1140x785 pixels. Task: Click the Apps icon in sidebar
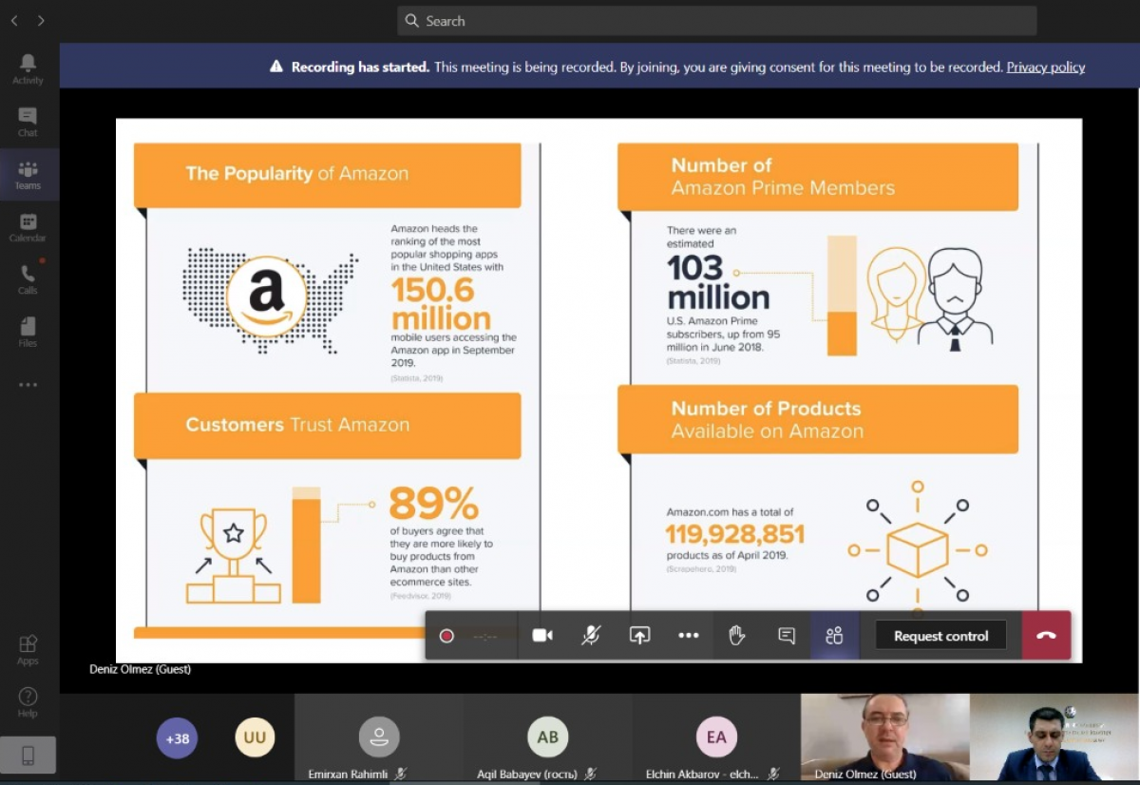pyautogui.click(x=28, y=649)
